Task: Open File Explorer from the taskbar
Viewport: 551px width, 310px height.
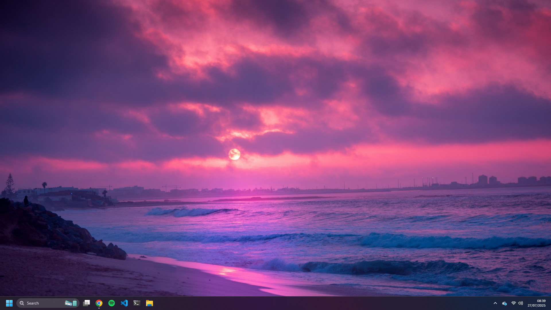Action: tap(150, 303)
